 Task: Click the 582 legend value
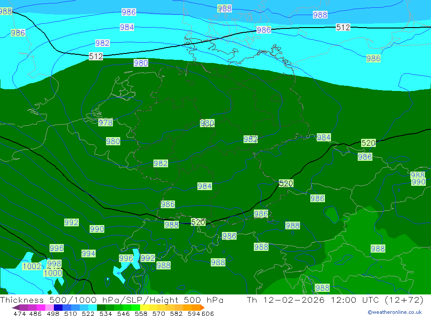(176, 313)
